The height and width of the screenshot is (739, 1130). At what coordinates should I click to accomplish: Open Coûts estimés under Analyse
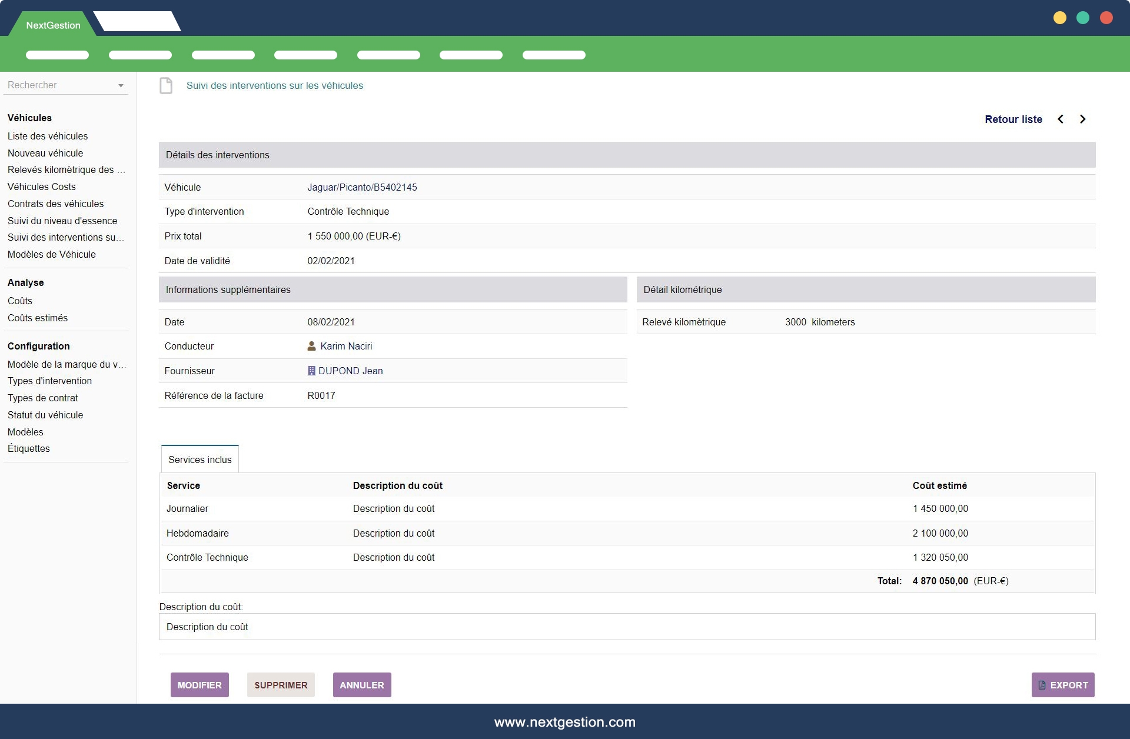38,318
